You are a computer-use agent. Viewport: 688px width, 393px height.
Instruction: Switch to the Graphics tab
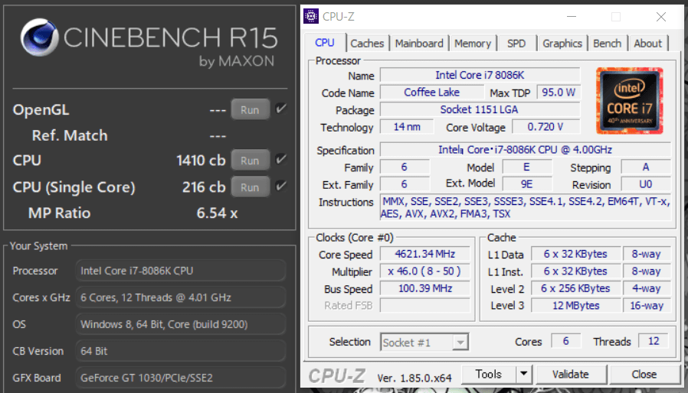(x=562, y=44)
